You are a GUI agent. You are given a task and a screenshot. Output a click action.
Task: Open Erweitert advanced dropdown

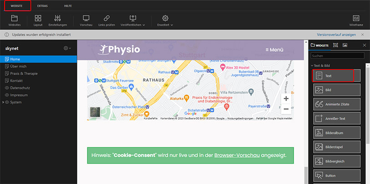point(165,21)
